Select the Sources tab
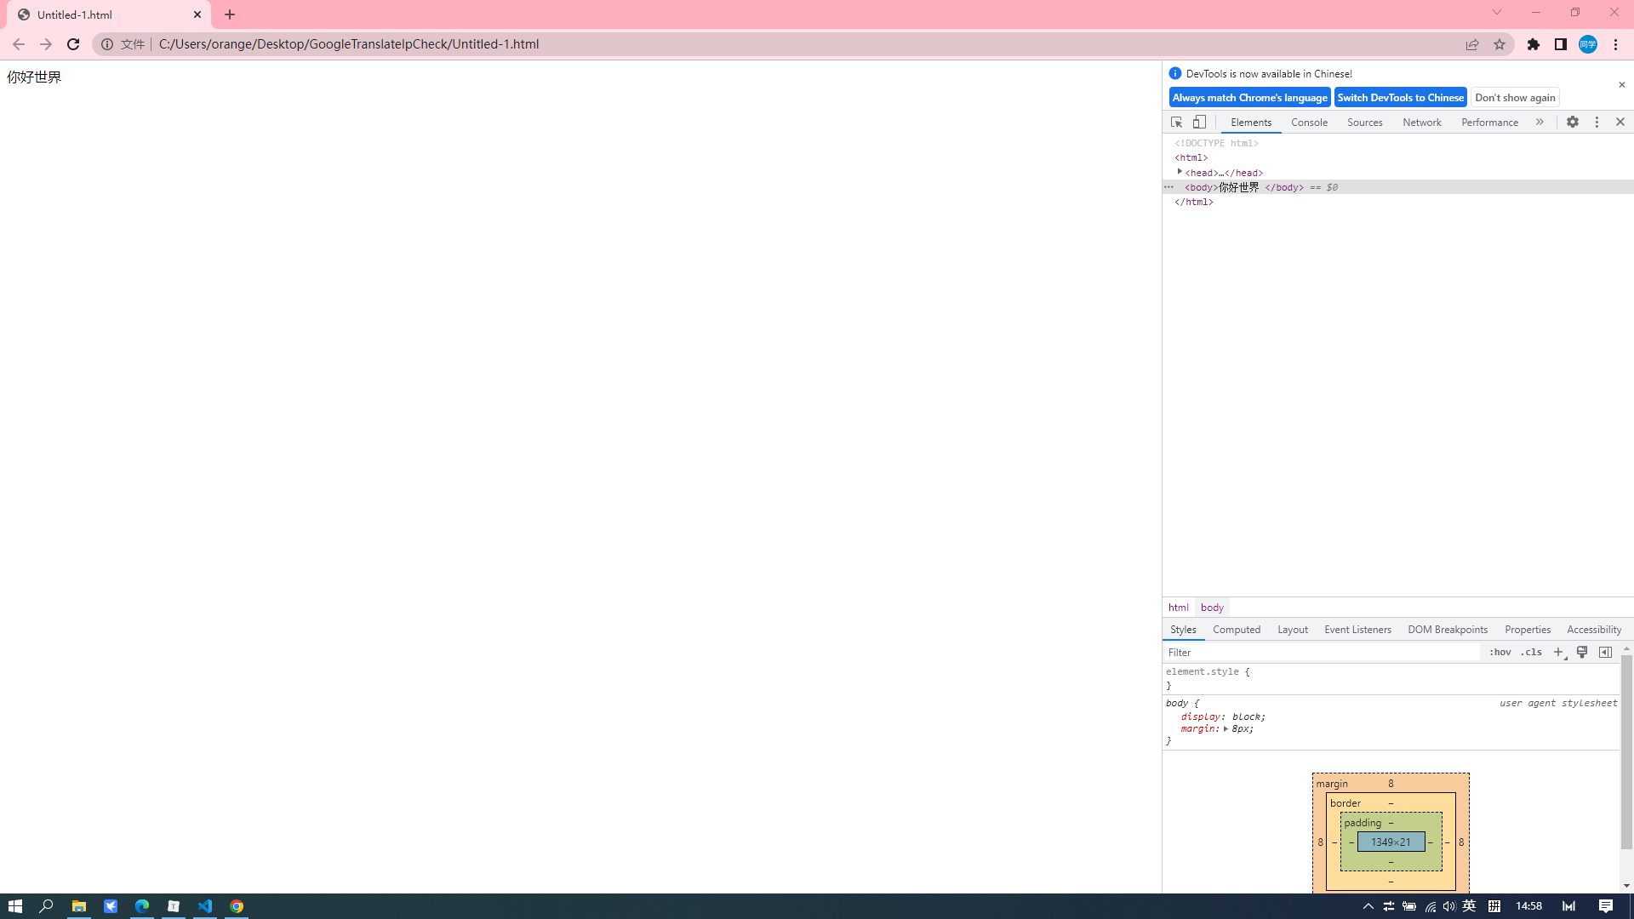This screenshot has height=919, width=1634. click(x=1365, y=123)
